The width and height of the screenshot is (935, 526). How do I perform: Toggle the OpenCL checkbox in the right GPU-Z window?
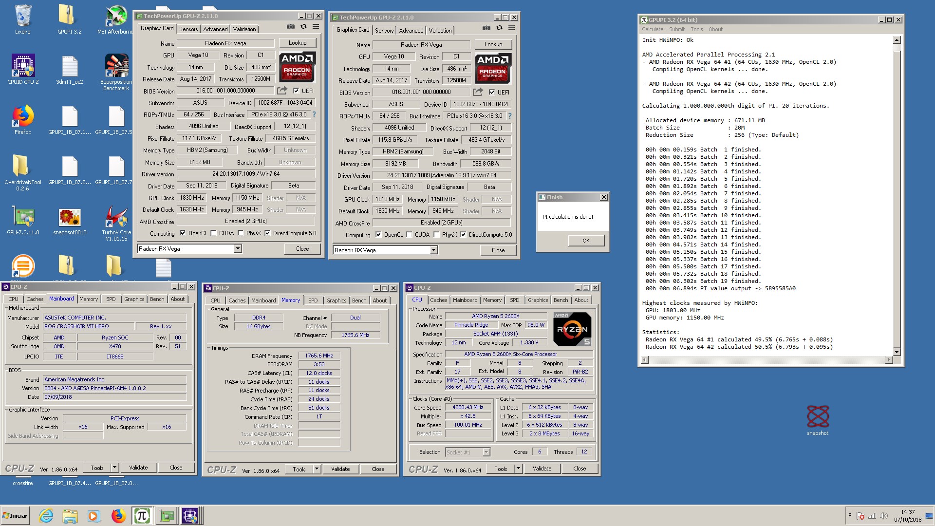378,235
